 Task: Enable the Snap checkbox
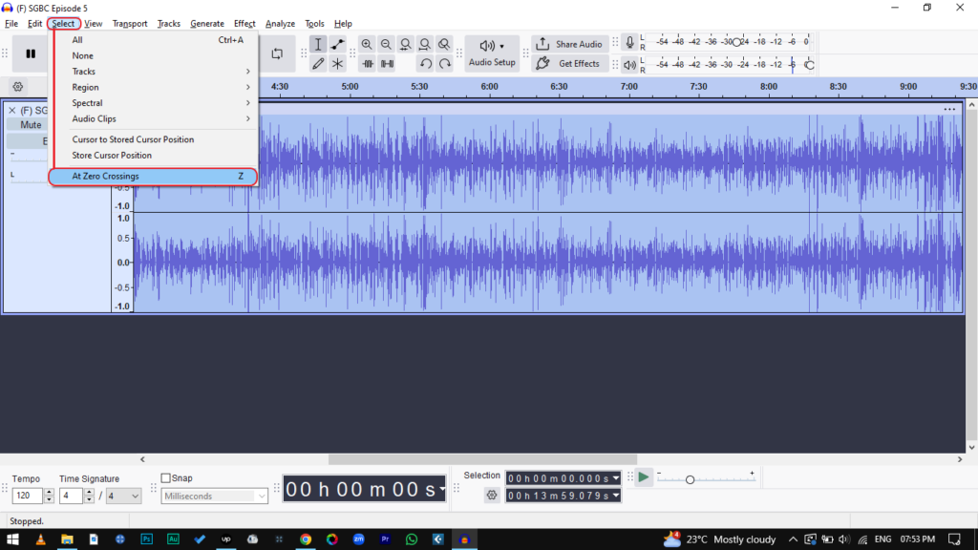pos(166,478)
